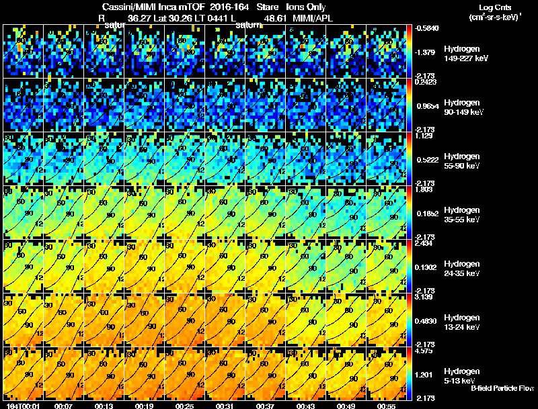Click the Hydrogen 90-149 keV color bar
Viewport: 538px width, 409px height.
(x=409, y=105)
